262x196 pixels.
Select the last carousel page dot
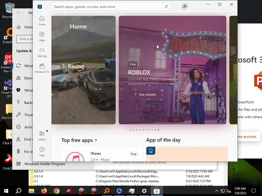pos(158,130)
